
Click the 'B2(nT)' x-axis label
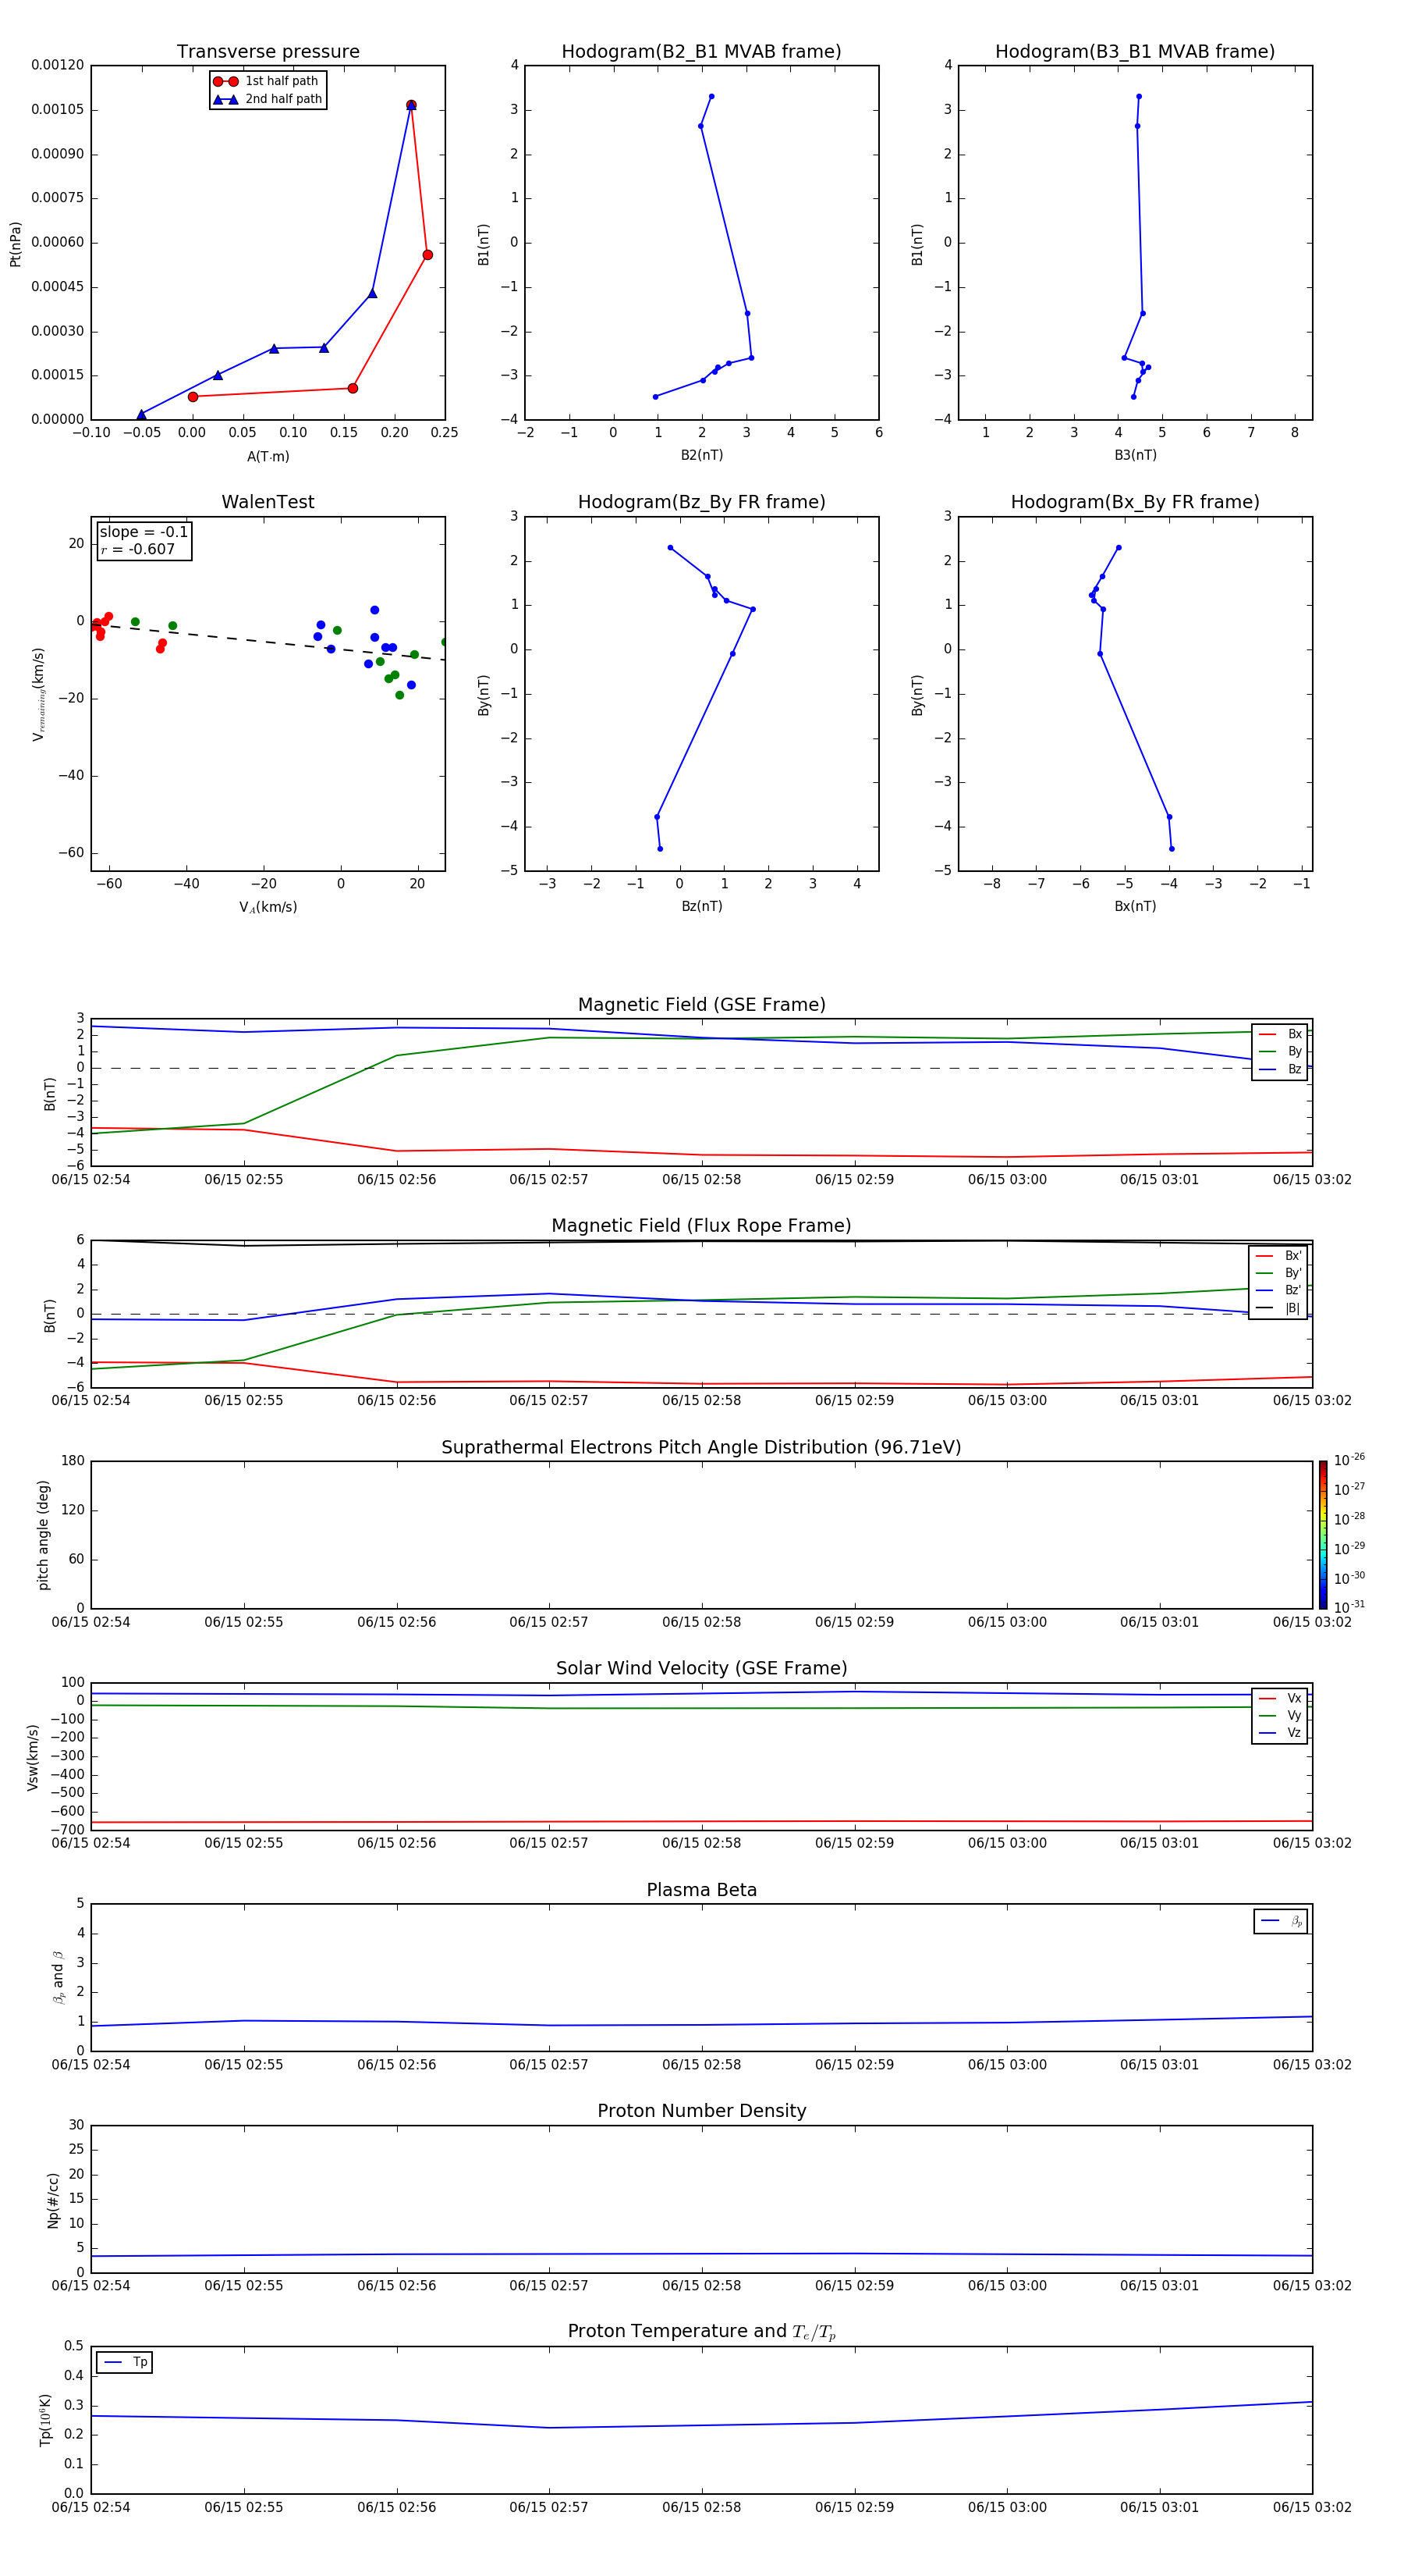701,455
